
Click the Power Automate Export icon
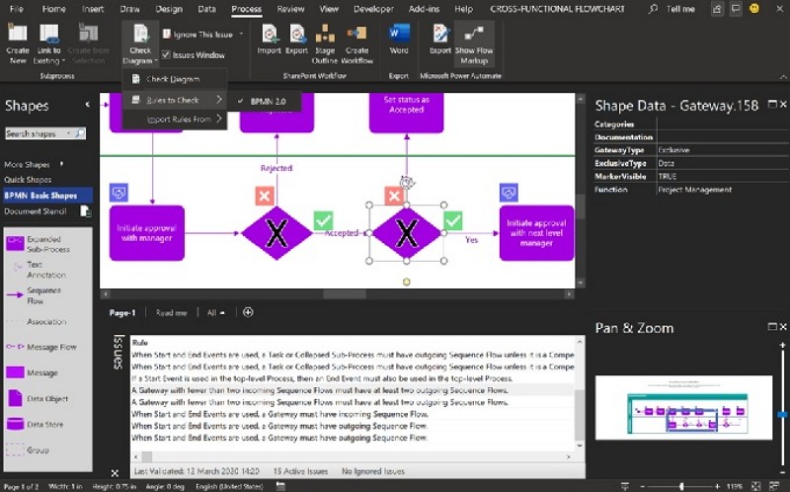(440, 35)
